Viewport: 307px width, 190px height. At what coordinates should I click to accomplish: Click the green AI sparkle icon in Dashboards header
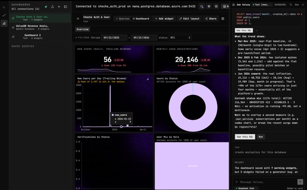46,6
